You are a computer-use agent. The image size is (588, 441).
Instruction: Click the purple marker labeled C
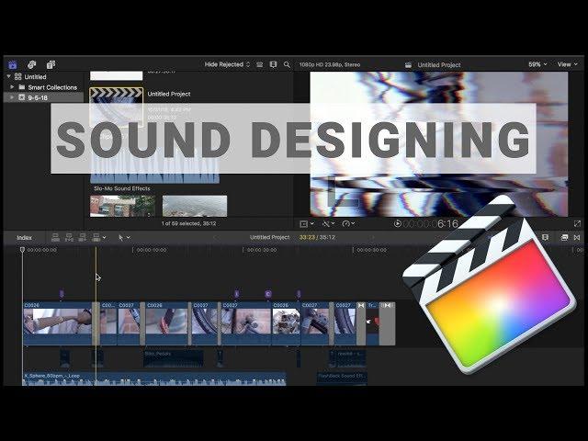(x=268, y=294)
